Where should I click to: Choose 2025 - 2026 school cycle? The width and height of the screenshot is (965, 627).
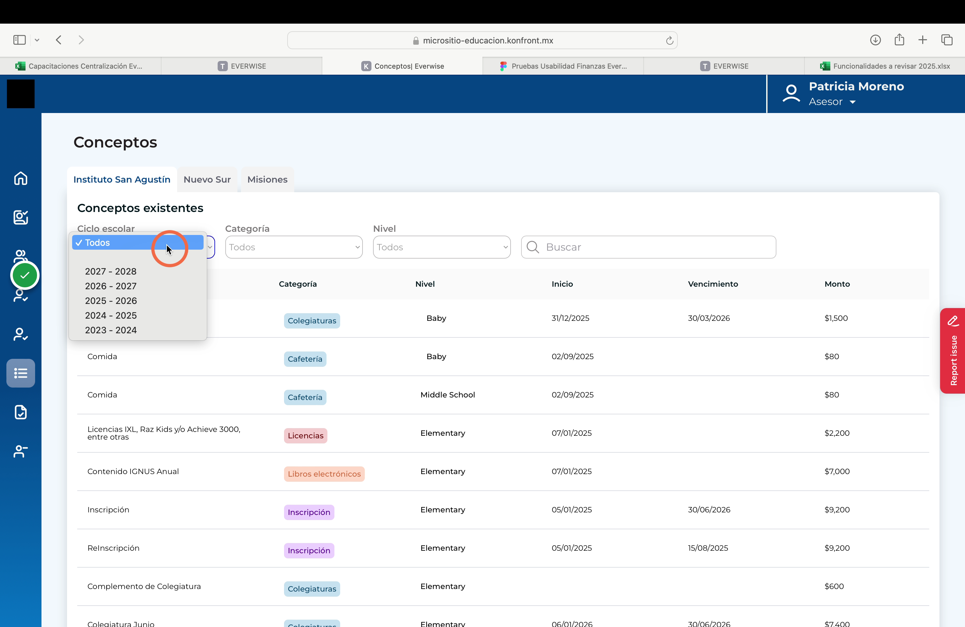110,300
